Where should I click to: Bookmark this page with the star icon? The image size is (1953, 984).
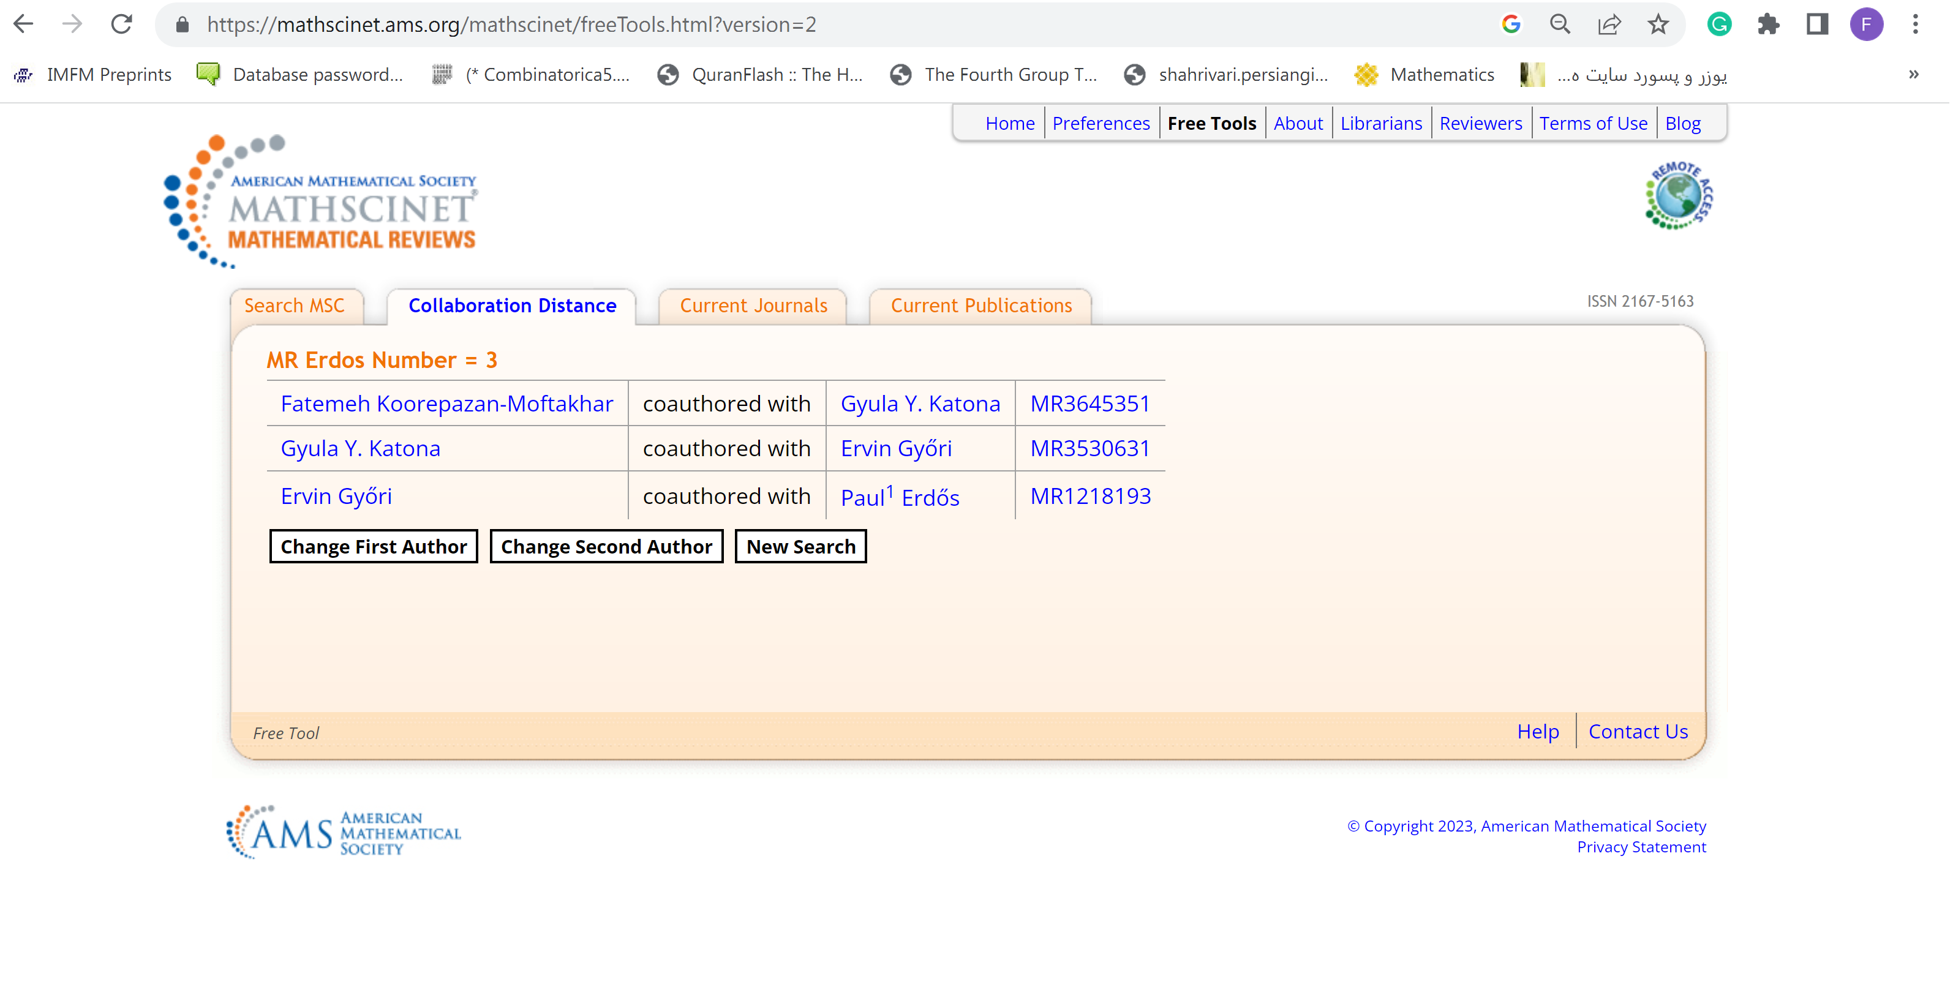(1658, 24)
